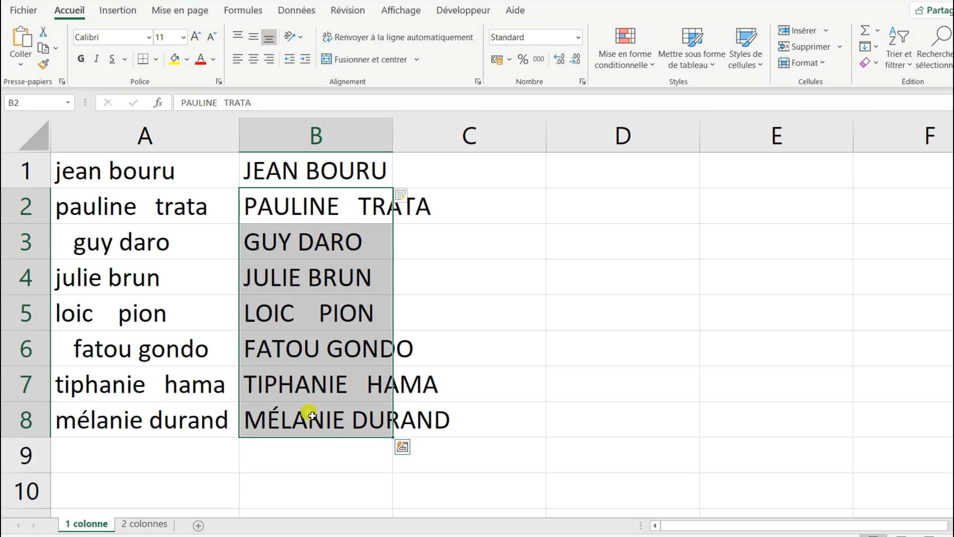Switch to the 2 colonnes sheet tab
Viewport: 954px width, 537px height.
(x=144, y=524)
